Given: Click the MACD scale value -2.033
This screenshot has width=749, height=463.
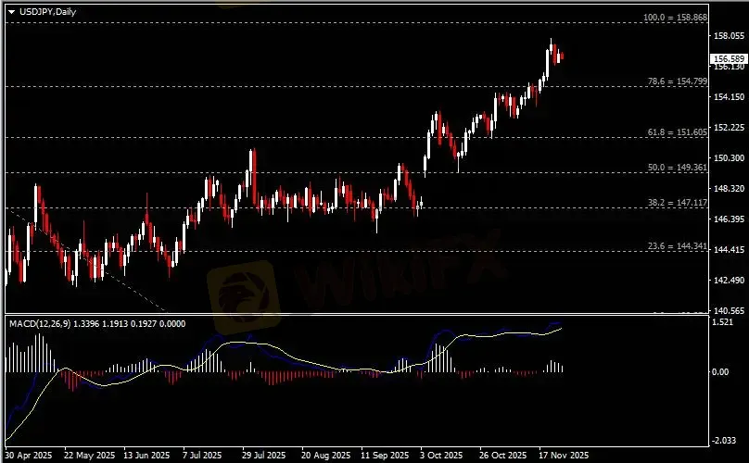Looking at the screenshot, I should (x=724, y=441).
